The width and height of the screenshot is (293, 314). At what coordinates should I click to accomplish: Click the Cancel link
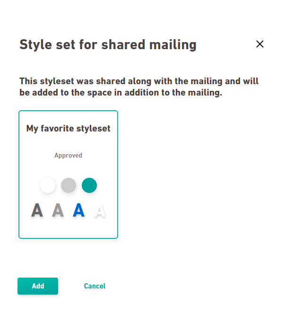[x=95, y=286]
